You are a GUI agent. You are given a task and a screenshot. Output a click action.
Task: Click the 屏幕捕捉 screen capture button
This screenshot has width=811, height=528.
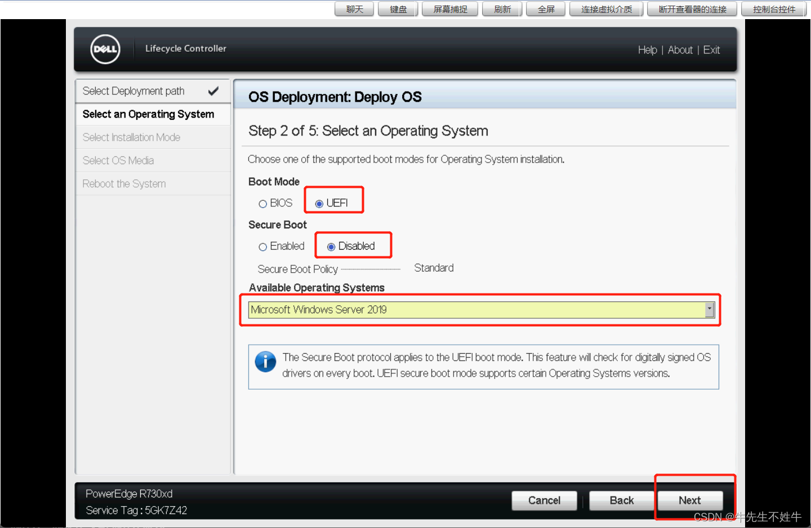point(450,9)
